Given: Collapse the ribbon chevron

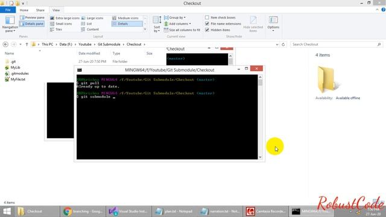Looking at the screenshot, I should (377, 10).
